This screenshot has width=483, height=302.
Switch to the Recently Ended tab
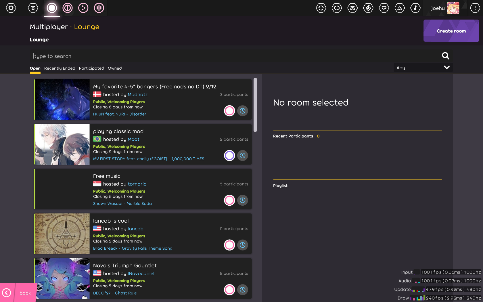coord(60,68)
